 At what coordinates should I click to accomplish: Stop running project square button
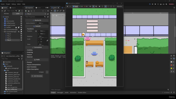pyautogui.click(x=155, y=4)
